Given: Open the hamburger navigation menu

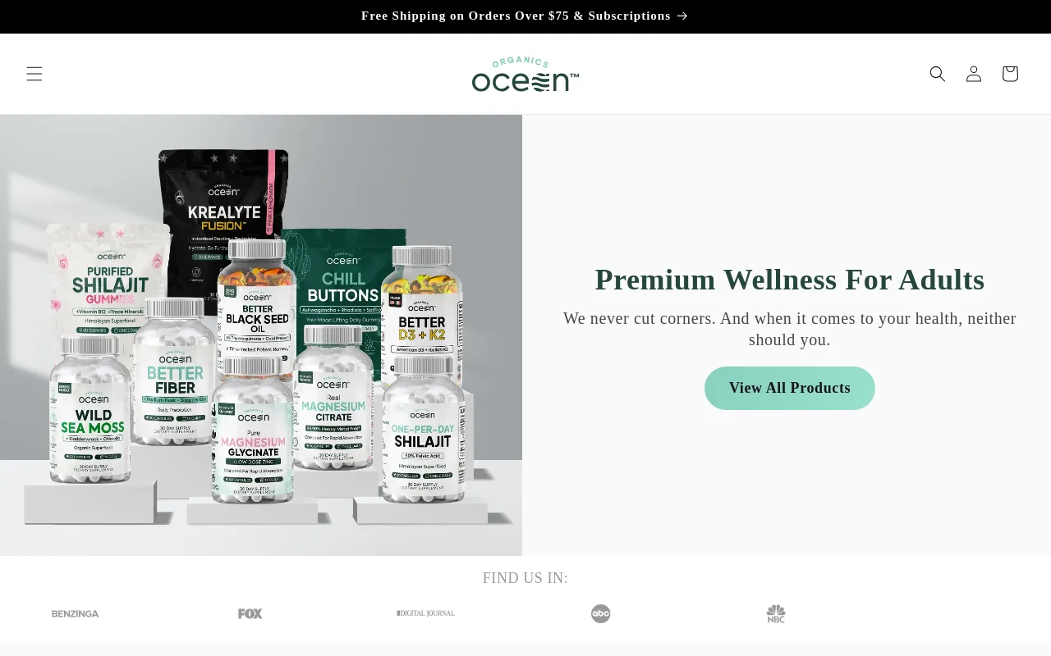Looking at the screenshot, I should (x=34, y=74).
